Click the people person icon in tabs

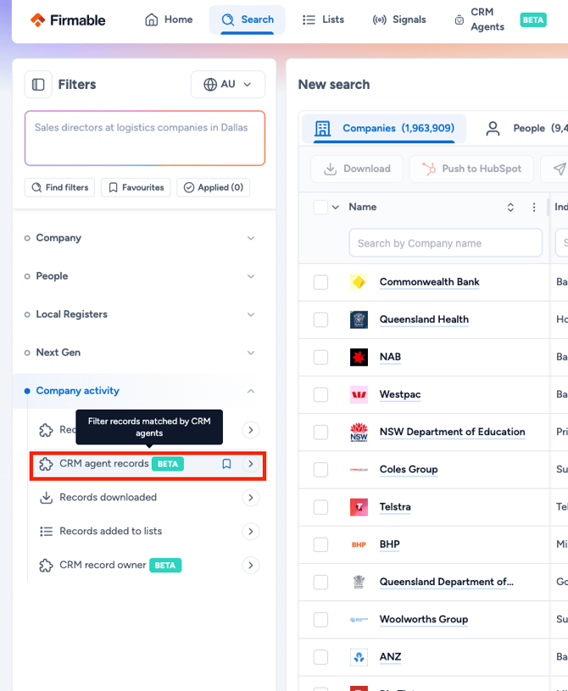[493, 129]
